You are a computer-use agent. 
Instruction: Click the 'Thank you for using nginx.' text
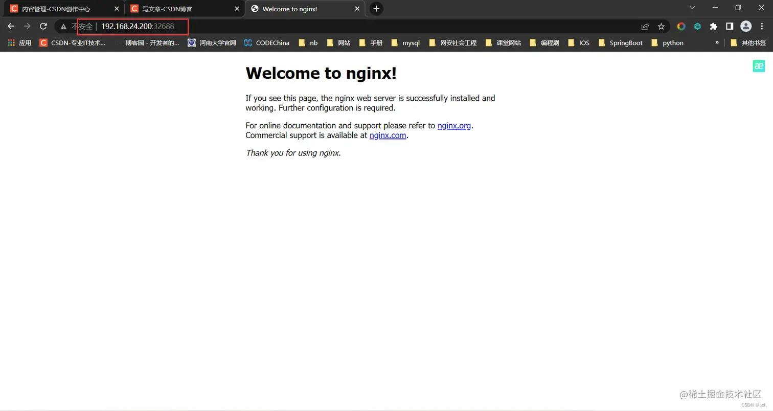click(x=293, y=152)
